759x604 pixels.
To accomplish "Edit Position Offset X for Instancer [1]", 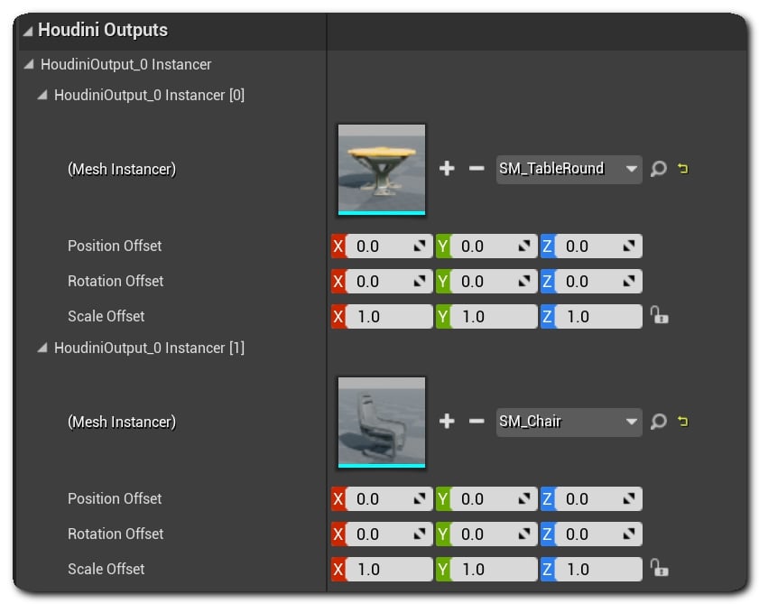I will [x=389, y=499].
